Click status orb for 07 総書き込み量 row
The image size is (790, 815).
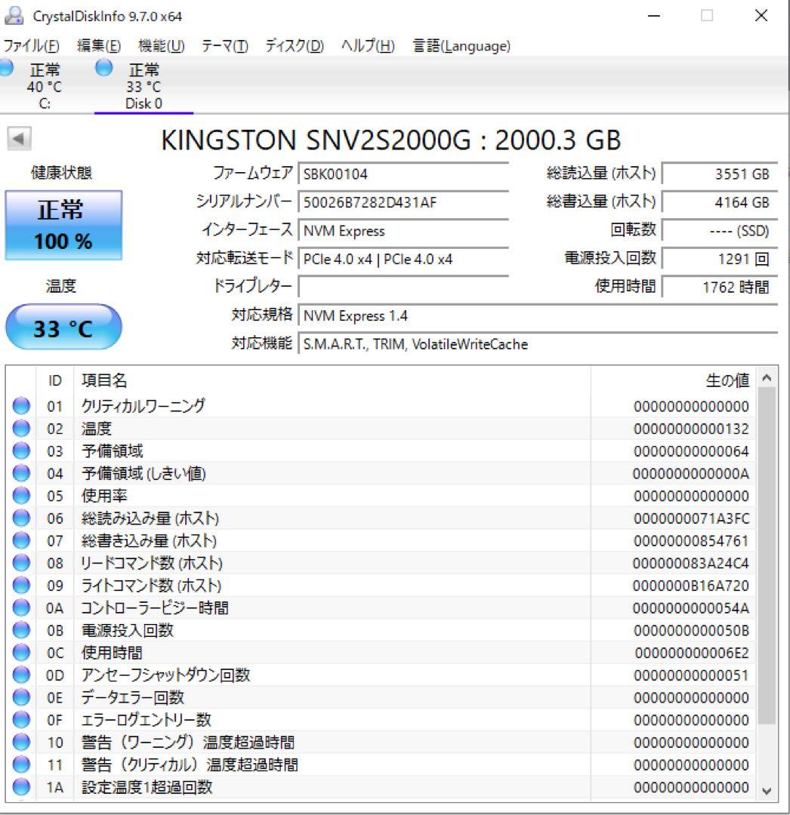[x=21, y=540]
